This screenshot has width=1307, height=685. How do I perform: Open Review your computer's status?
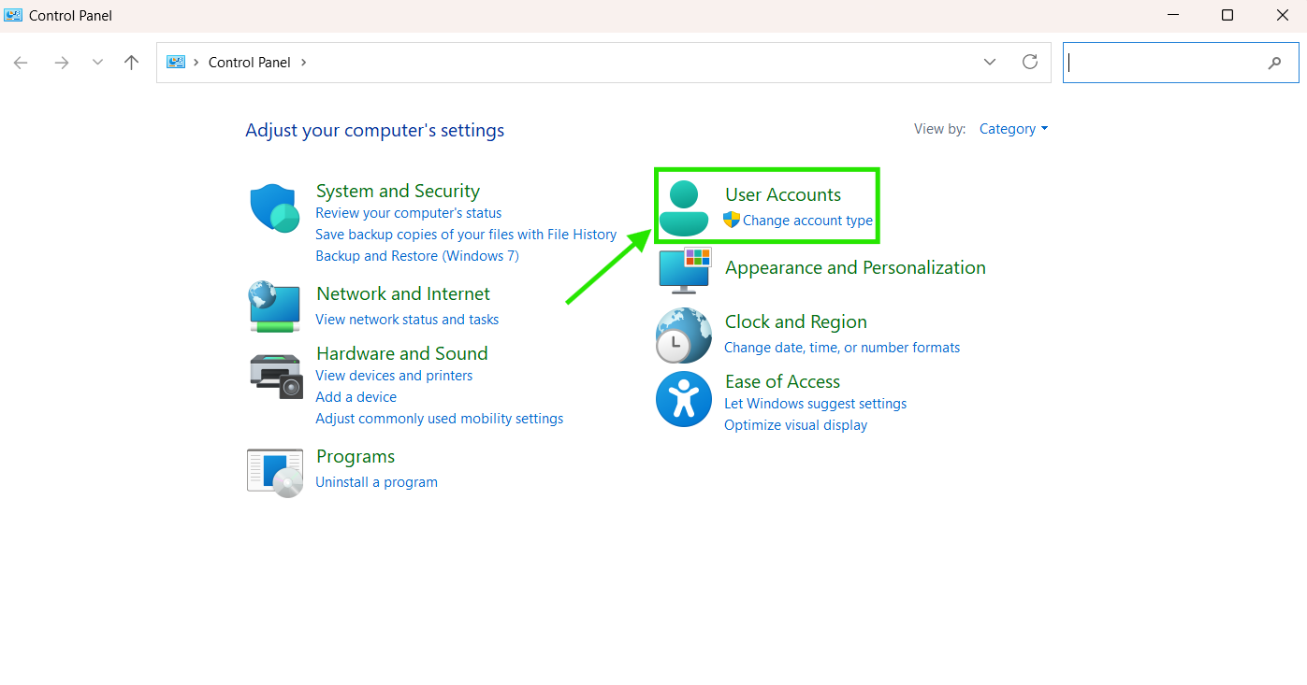tap(409, 213)
